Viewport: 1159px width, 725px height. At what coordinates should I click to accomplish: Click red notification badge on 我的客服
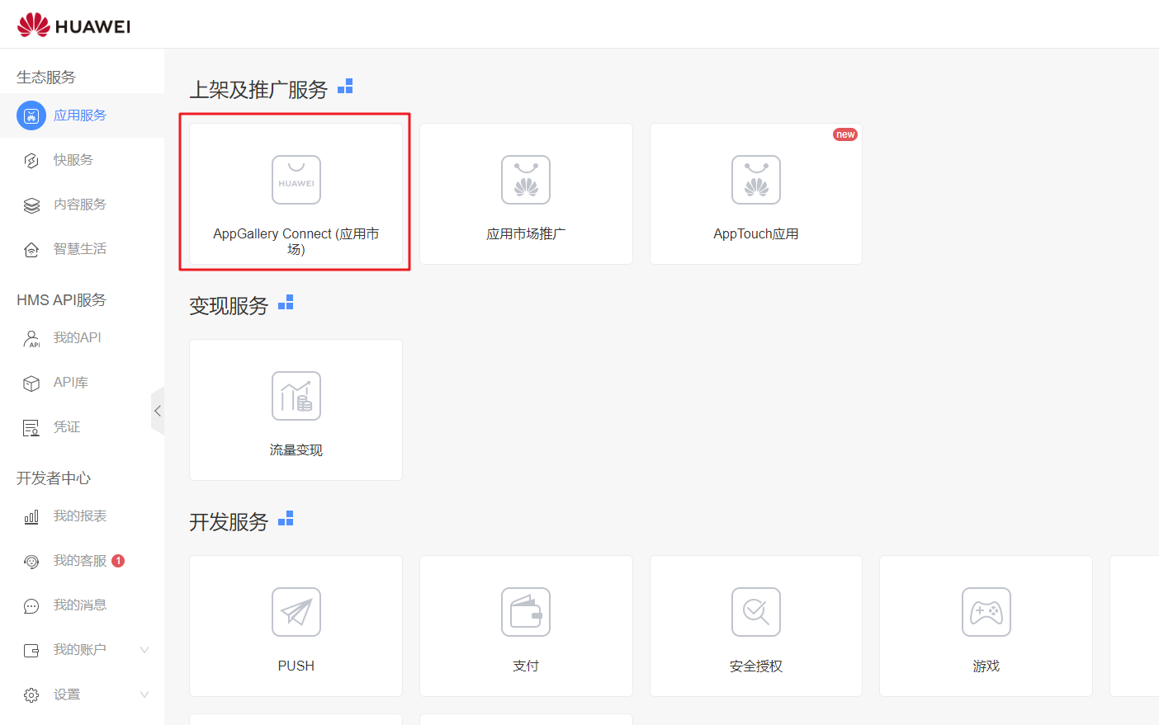[118, 561]
